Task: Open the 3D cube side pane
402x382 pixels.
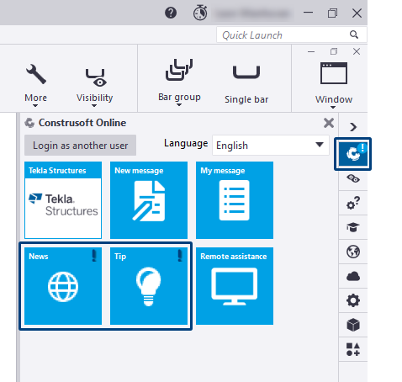Action: click(x=353, y=325)
